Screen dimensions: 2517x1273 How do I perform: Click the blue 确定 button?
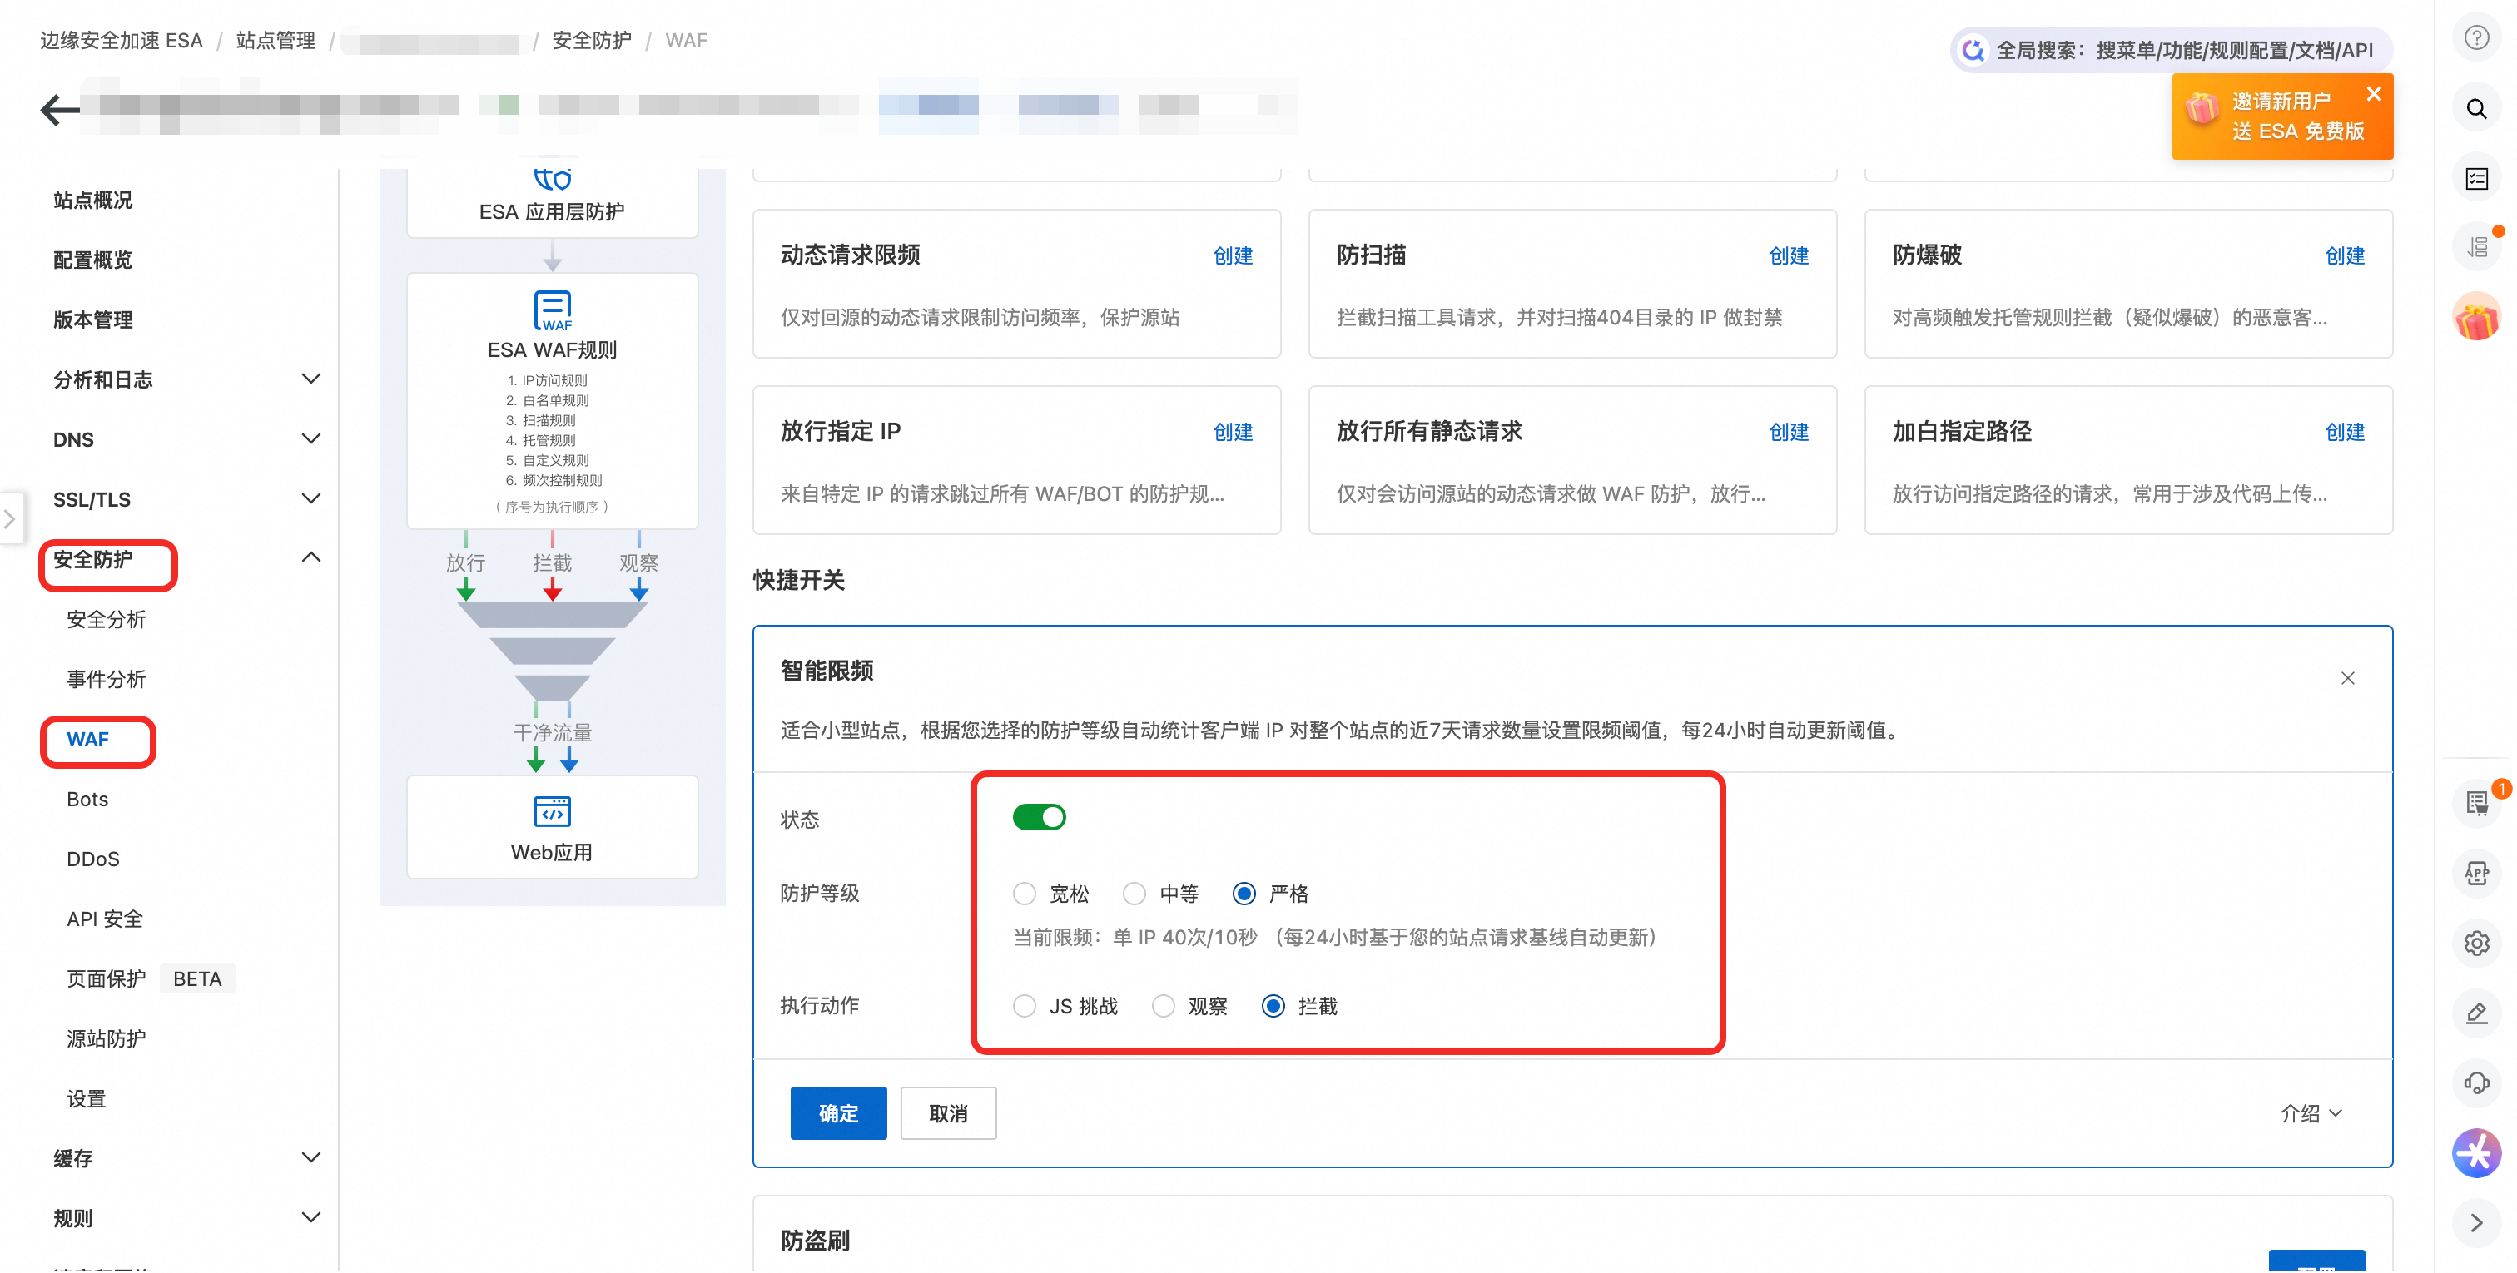(837, 1112)
